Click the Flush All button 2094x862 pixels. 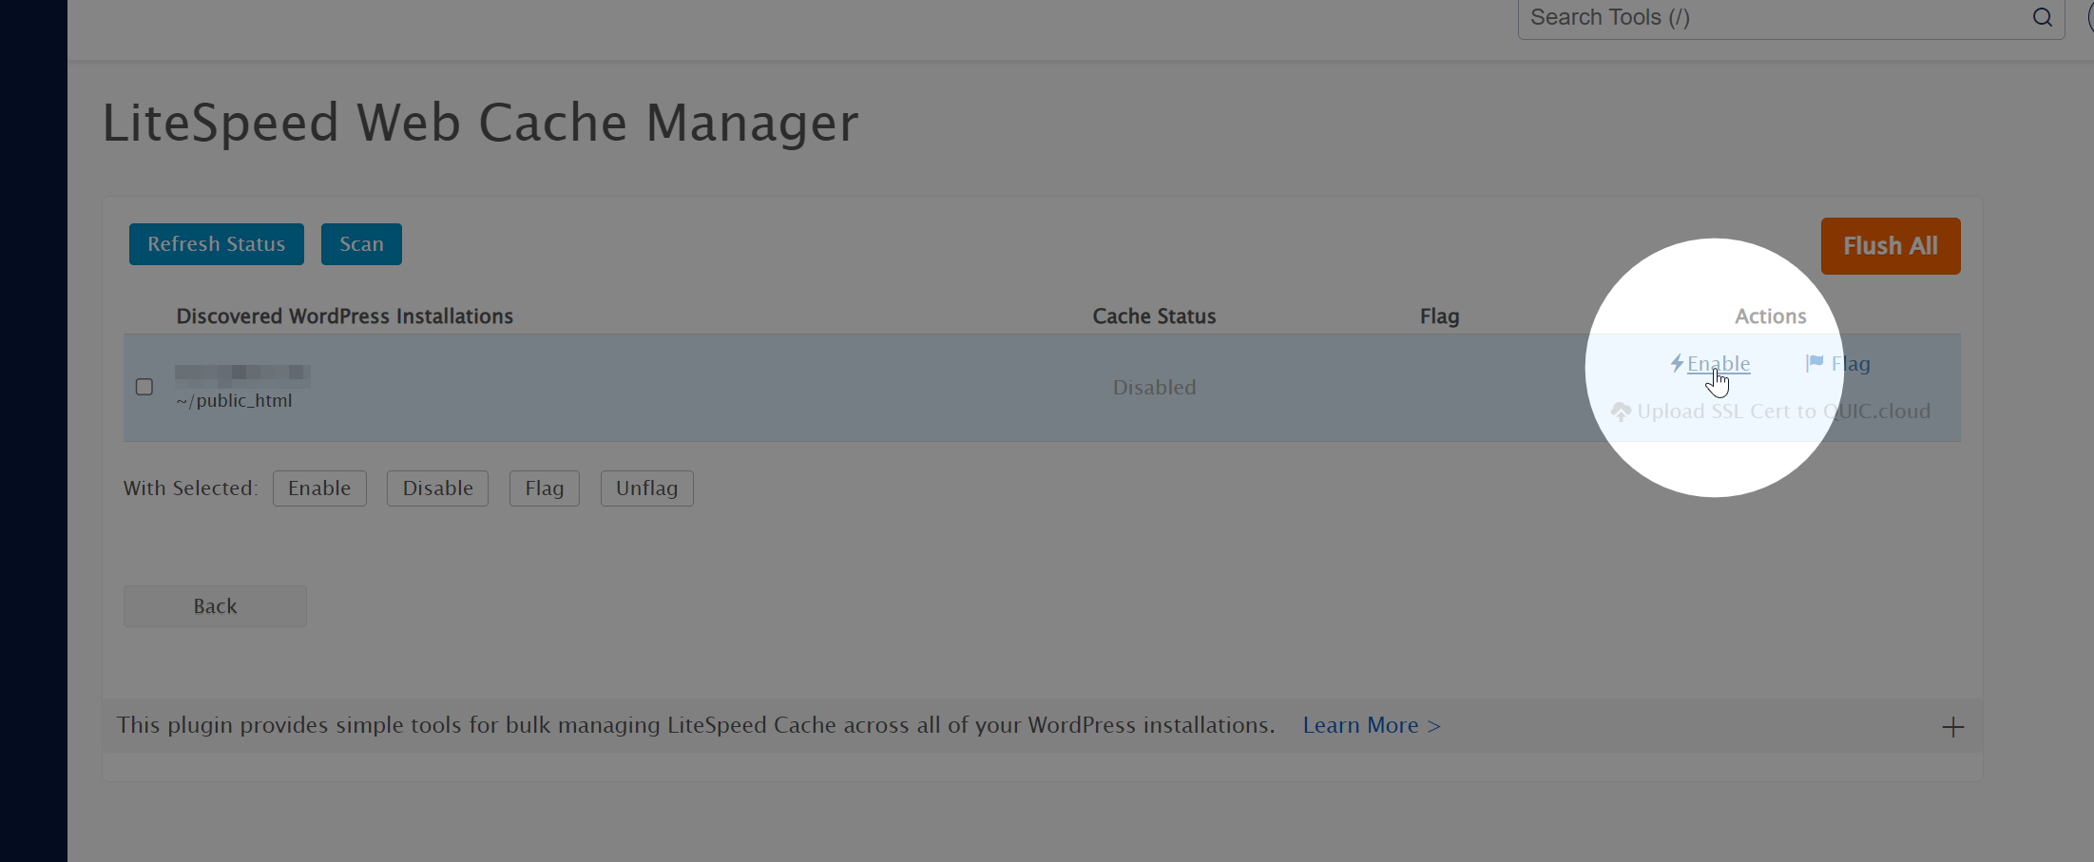click(x=1891, y=246)
